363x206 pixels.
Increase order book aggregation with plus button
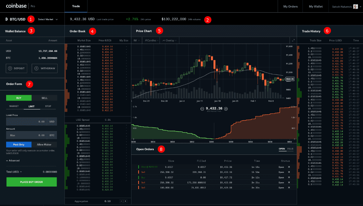coord(126,201)
